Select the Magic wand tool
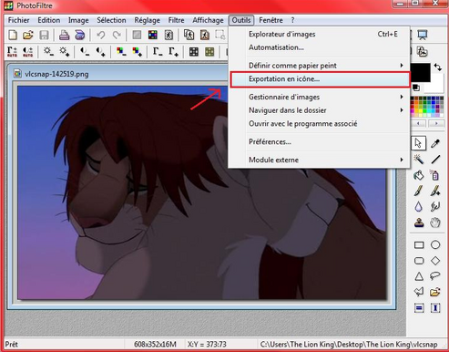The height and width of the screenshot is (352, 449). click(x=419, y=160)
